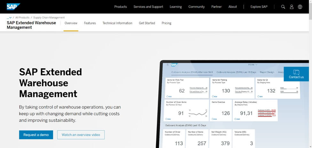Click Watch an overview video button
This screenshot has width=312, height=148.
coord(81,135)
